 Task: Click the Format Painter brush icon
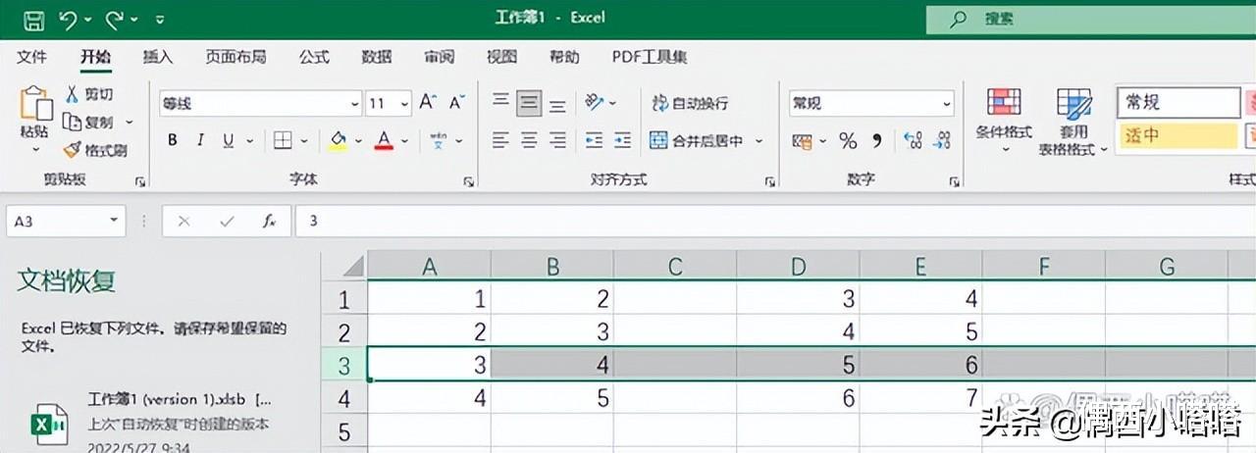click(73, 150)
